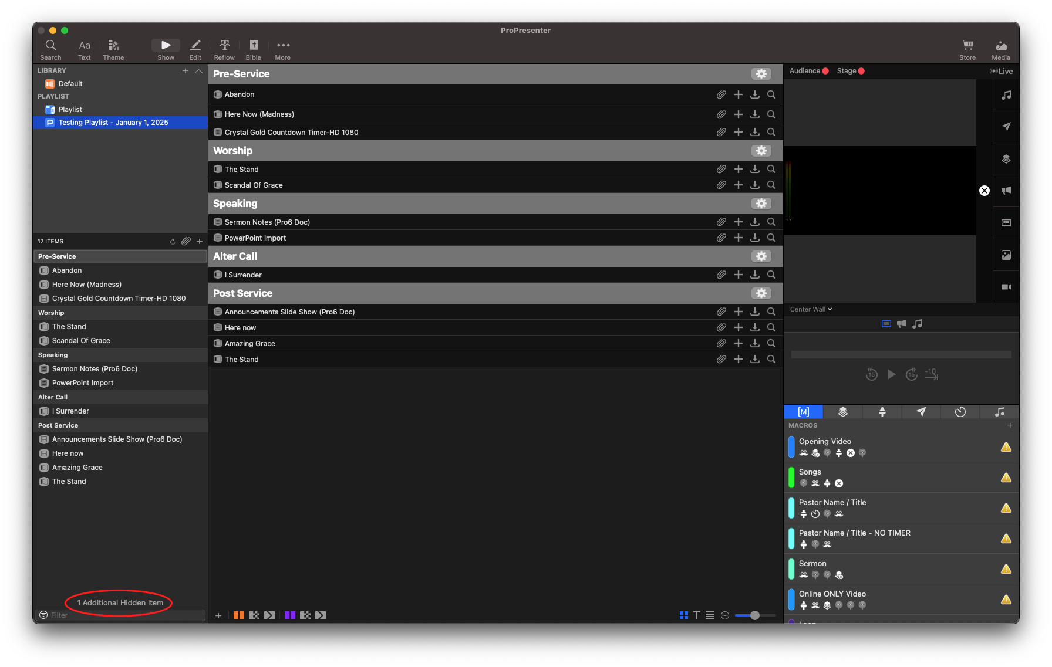Trigger the Opening Video macro

(901, 447)
